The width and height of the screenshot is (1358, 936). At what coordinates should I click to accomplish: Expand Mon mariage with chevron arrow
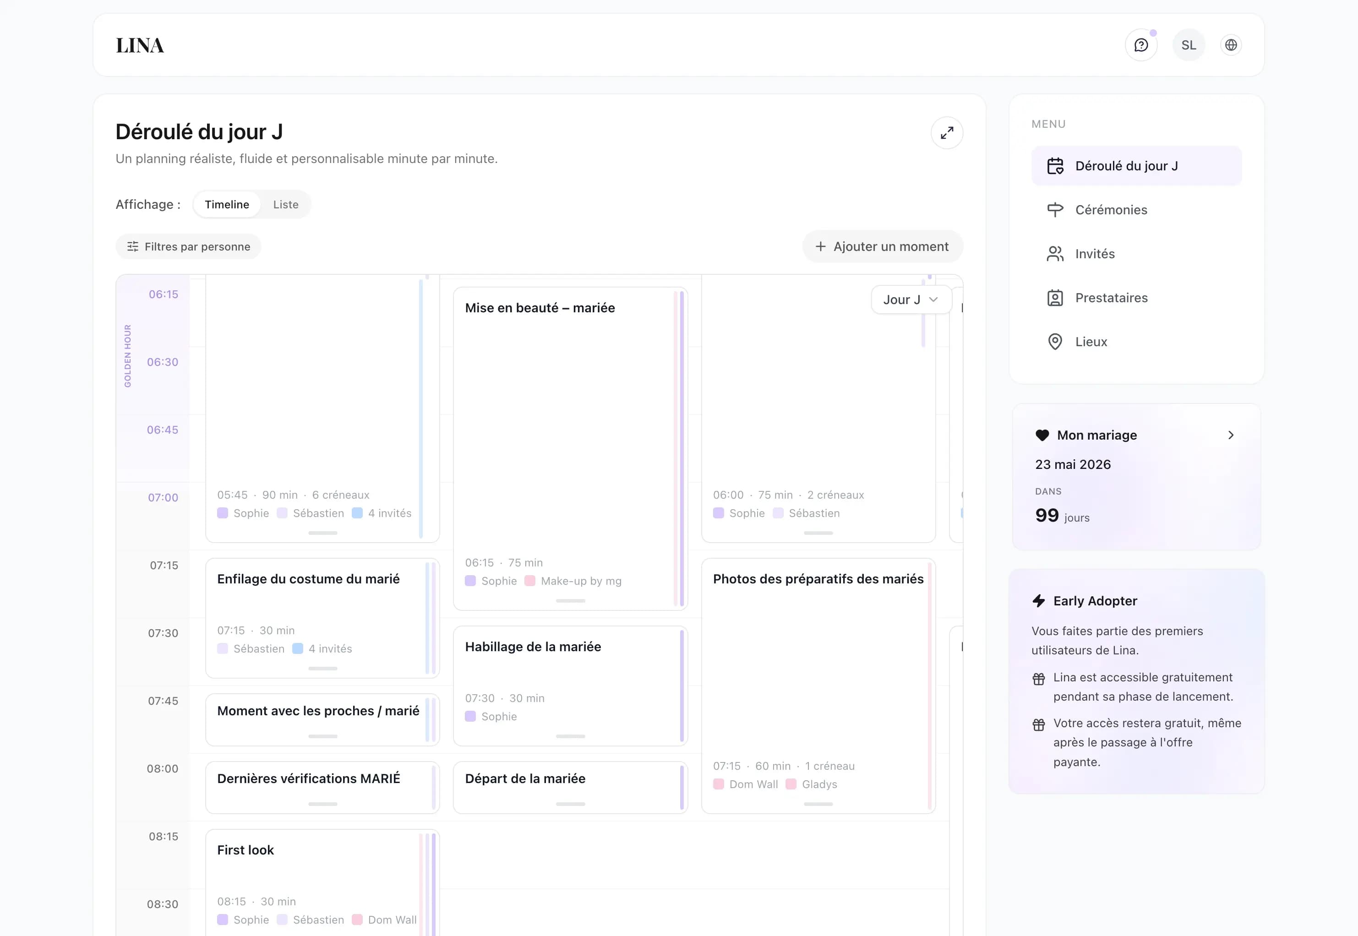click(x=1230, y=435)
